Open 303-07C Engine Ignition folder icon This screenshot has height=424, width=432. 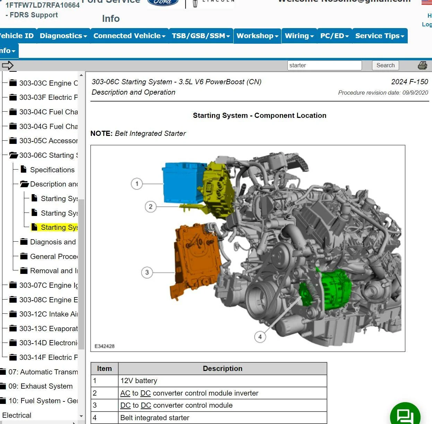pyautogui.click(x=13, y=285)
